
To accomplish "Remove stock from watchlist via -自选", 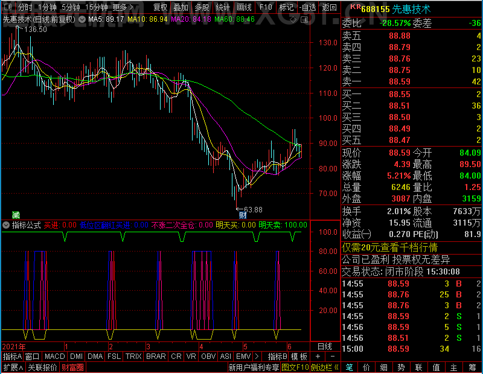I will click(x=308, y=7).
